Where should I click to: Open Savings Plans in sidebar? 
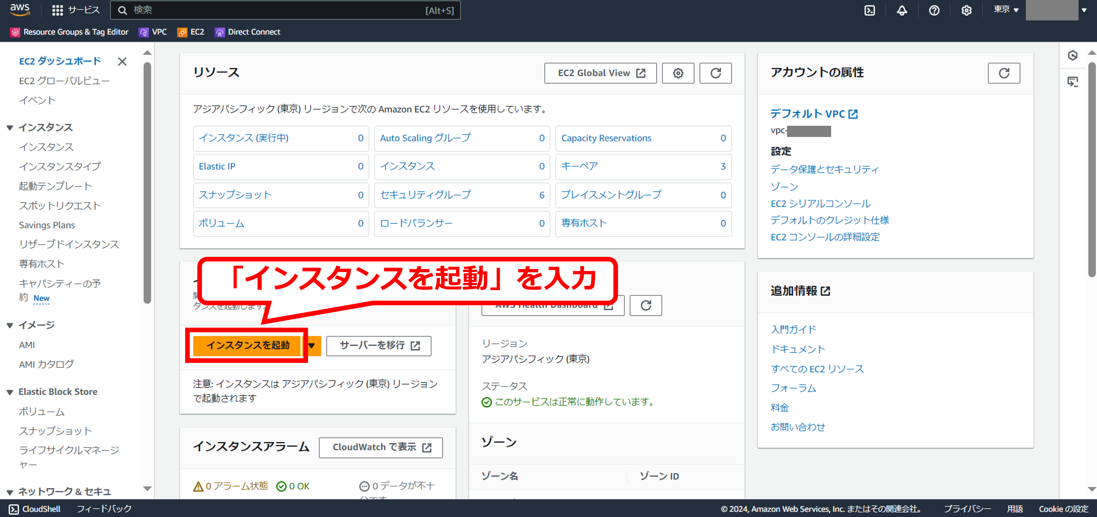pyautogui.click(x=47, y=225)
